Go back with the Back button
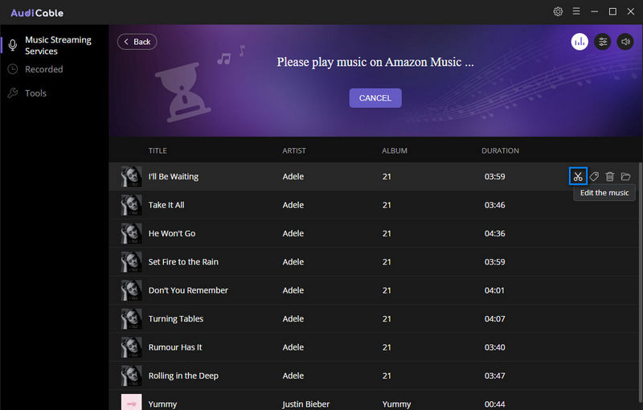Screen dimensions: 643x410 coord(137,42)
